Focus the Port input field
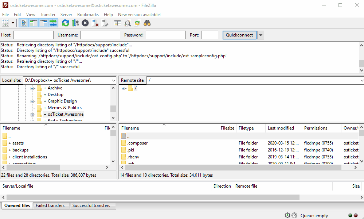The image size is (364, 219). (x=210, y=35)
